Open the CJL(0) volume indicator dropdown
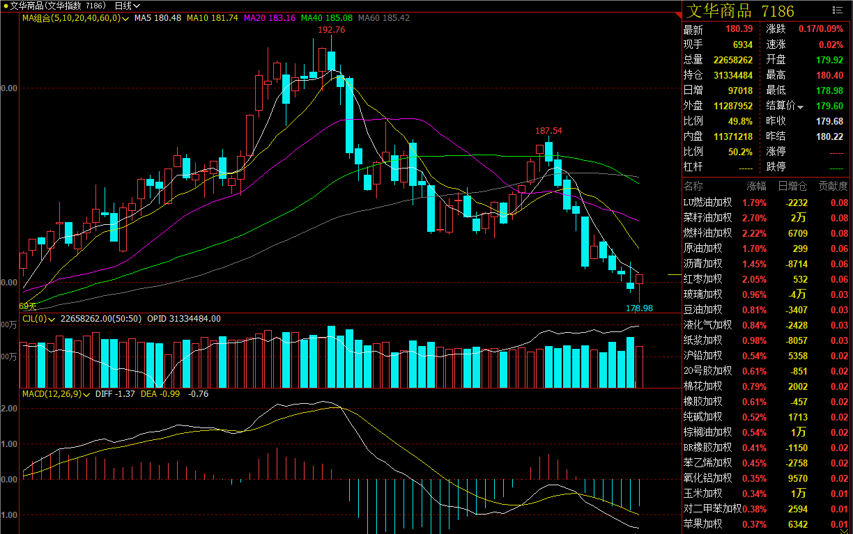 click(x=52, y=319)
